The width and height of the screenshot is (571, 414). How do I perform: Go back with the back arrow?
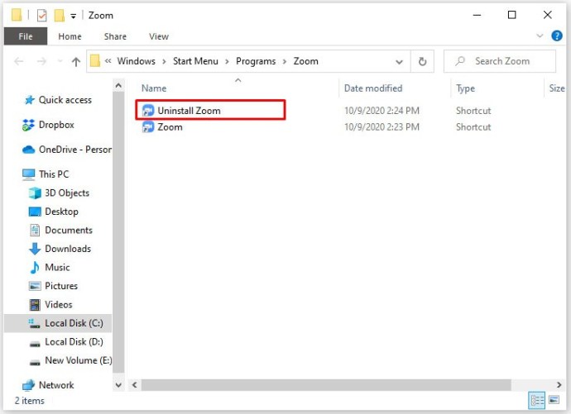coord(19,61)
